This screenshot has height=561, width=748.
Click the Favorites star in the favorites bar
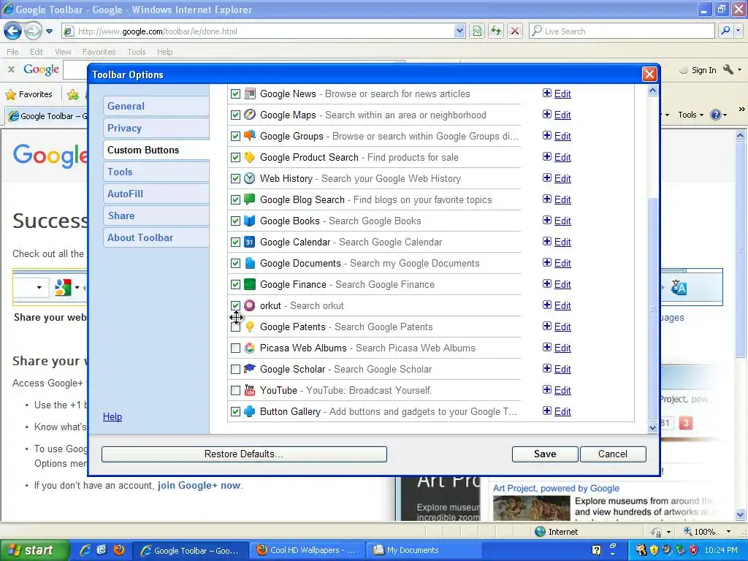pyautogui.click(x=10, y=94)
